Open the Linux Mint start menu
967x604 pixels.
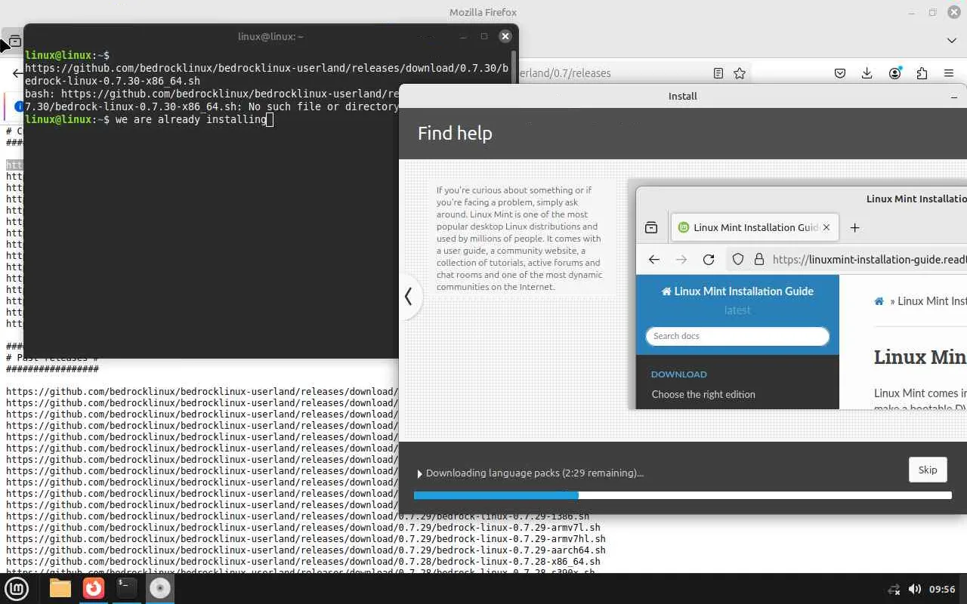(17, 589)
